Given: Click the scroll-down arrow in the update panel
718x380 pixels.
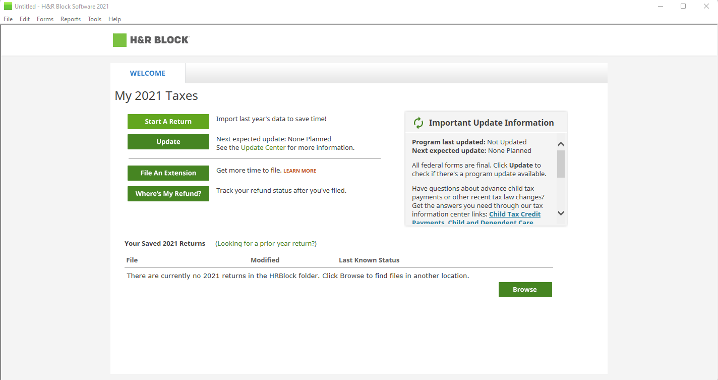Looking at the screenshot, I should 560,213.
